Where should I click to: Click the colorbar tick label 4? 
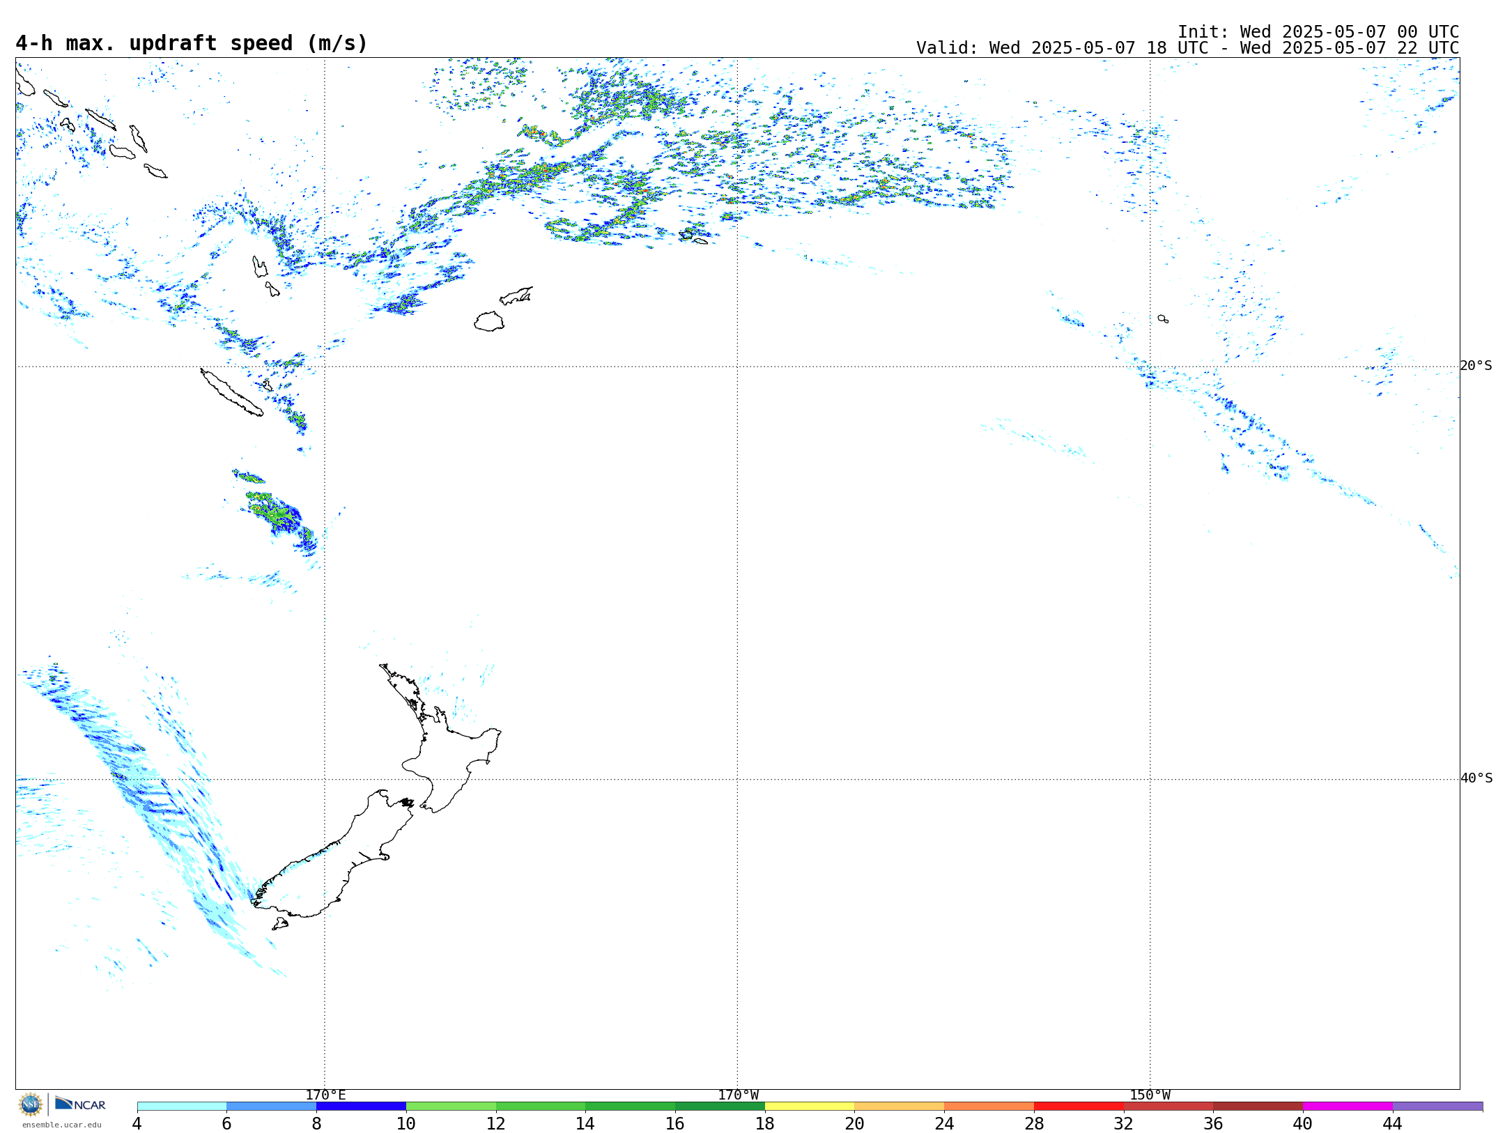point(137,1124)
